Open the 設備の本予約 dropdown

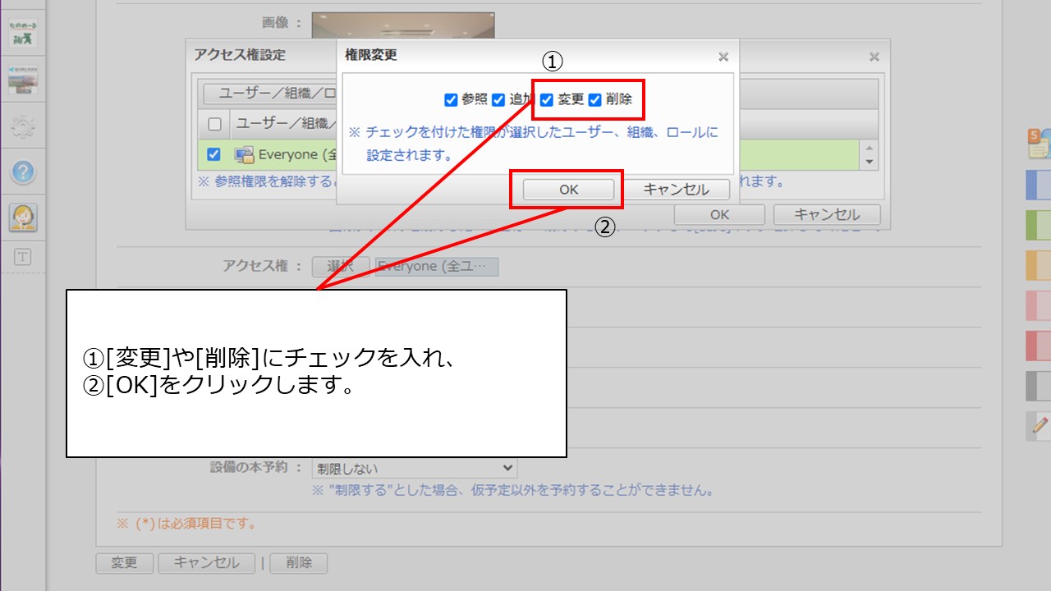[414, 468]
